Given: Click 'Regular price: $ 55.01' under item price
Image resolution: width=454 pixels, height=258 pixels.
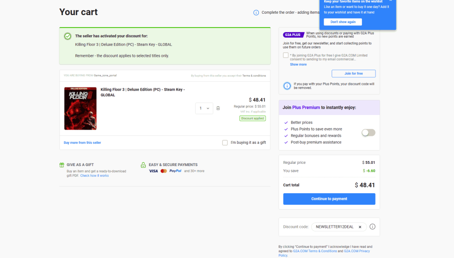Looking at the screenshot, I should pyautogui.click(x=250, y=107).
